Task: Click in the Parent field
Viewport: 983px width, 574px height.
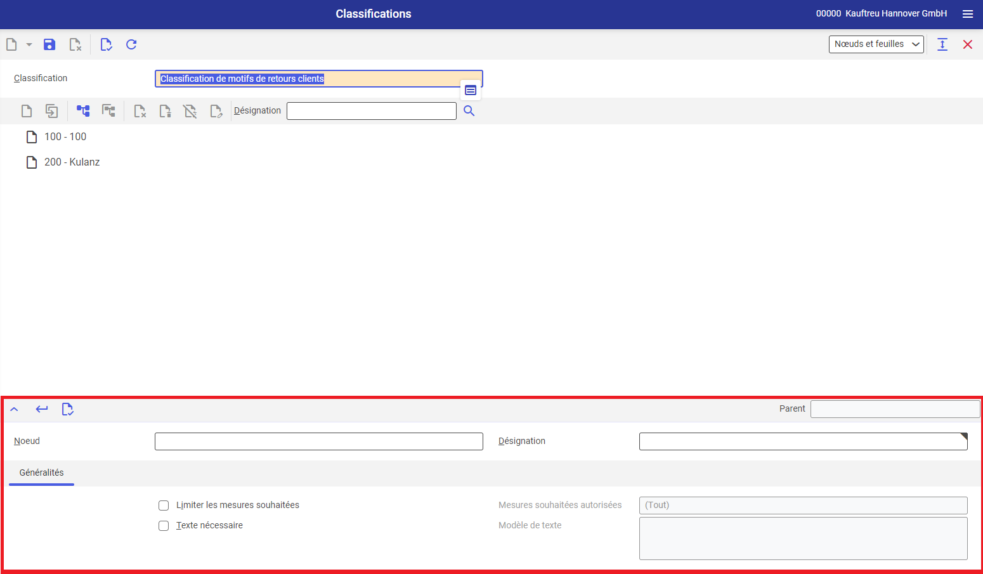Action: coord(895,409)
